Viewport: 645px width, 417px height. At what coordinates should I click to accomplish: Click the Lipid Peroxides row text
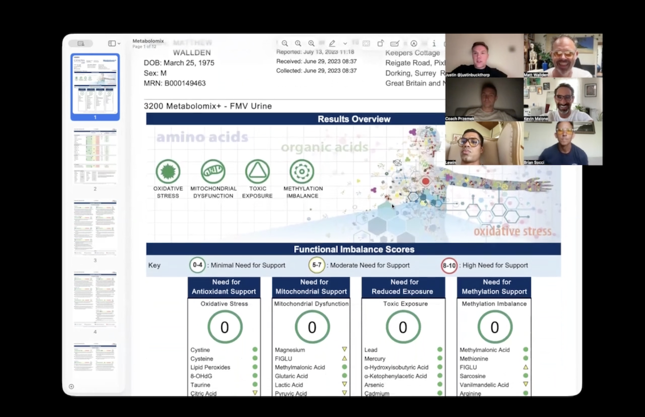pos(210,367)
